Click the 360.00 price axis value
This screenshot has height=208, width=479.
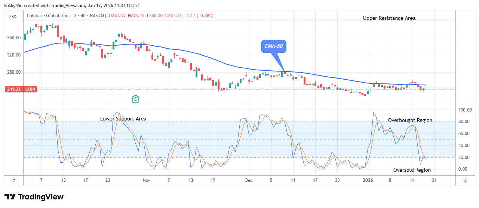pos(13,38)
